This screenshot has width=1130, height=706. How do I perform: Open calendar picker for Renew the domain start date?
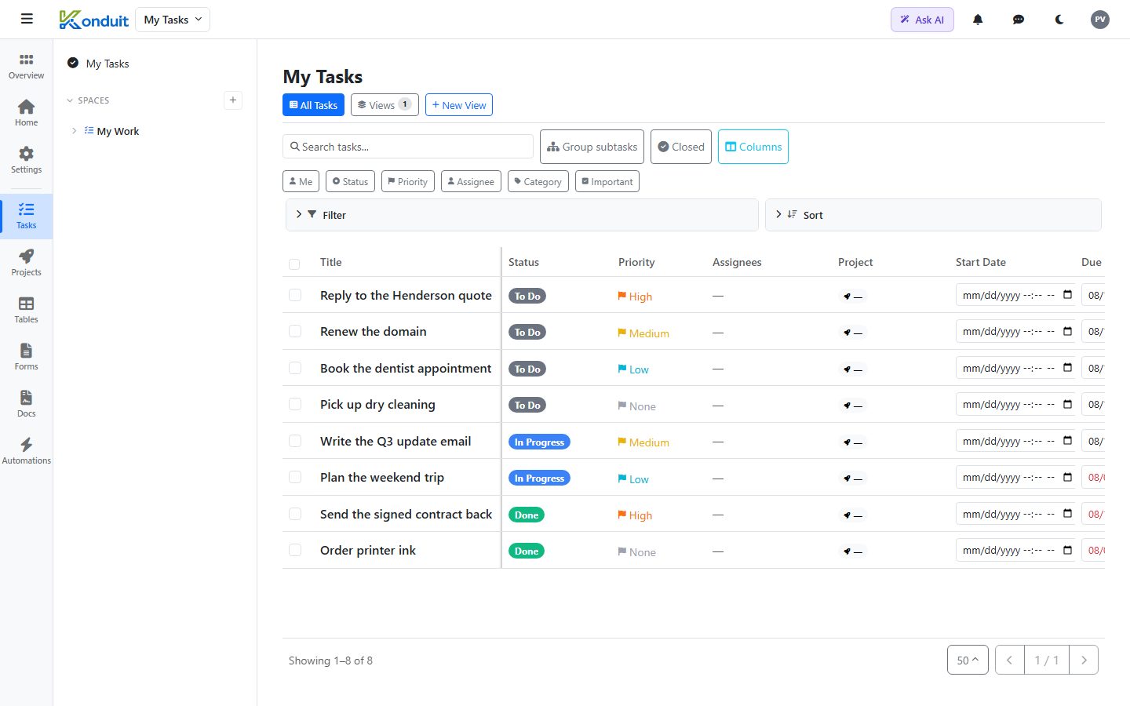tap(1067, 331)
